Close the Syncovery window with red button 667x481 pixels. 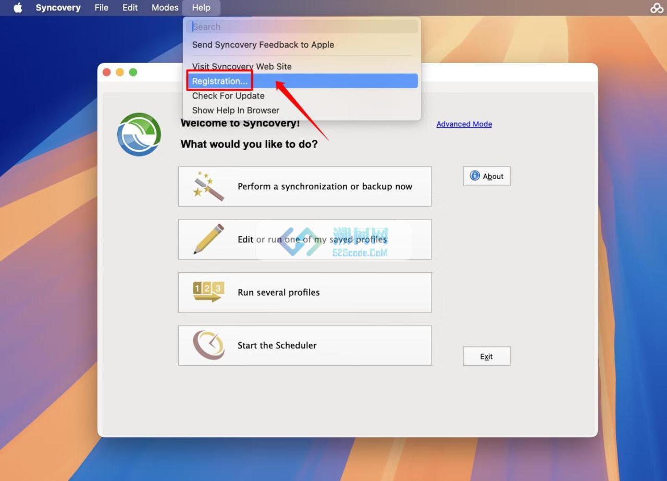107,73
